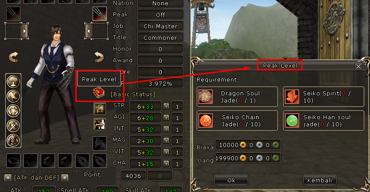
Task: Click the Seiko Spirit item icon
Action: [x=292, y=97]
